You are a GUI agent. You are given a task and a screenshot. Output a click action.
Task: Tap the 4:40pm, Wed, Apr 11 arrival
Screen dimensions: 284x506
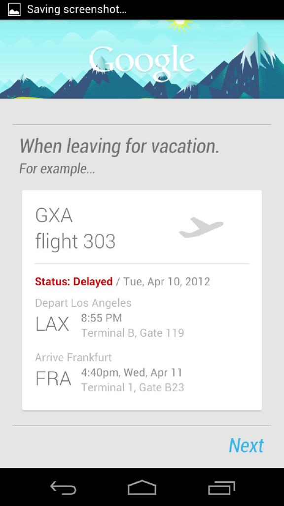(x=132, y=373)
